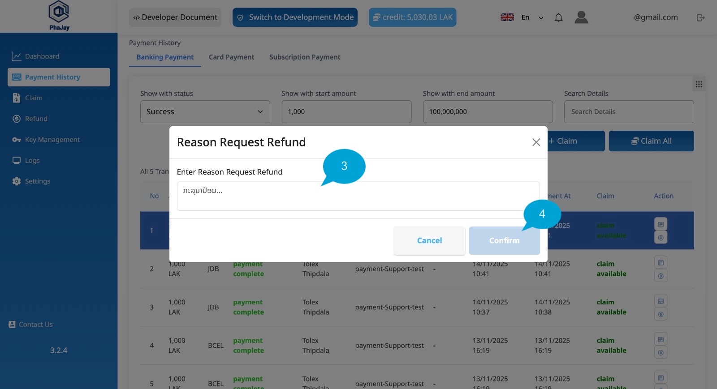Expand the language dropdown arrow
717x389 pixels.
tap(541, 18)
